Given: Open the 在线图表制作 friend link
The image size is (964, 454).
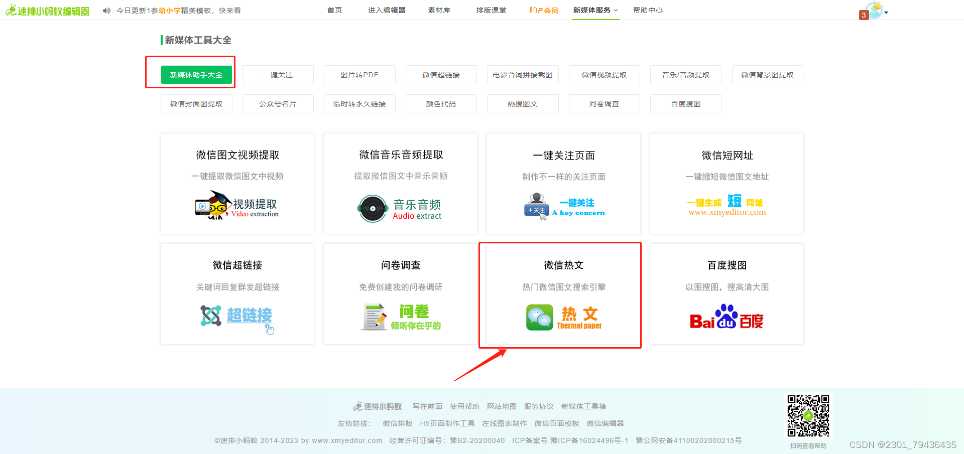Looking at the screenshot, I should tap(505, 423).
